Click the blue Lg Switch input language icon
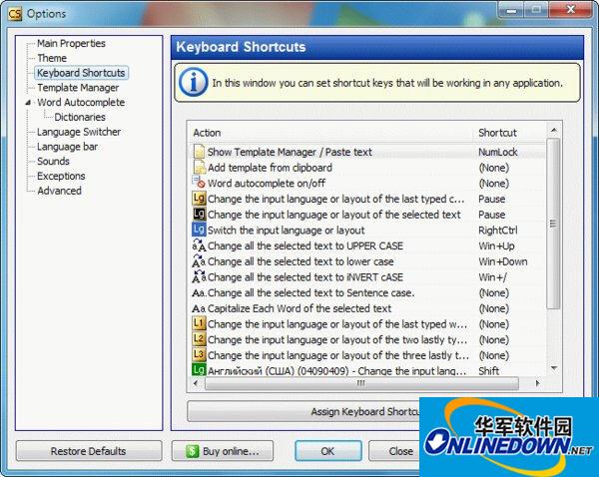 point(199,230)
